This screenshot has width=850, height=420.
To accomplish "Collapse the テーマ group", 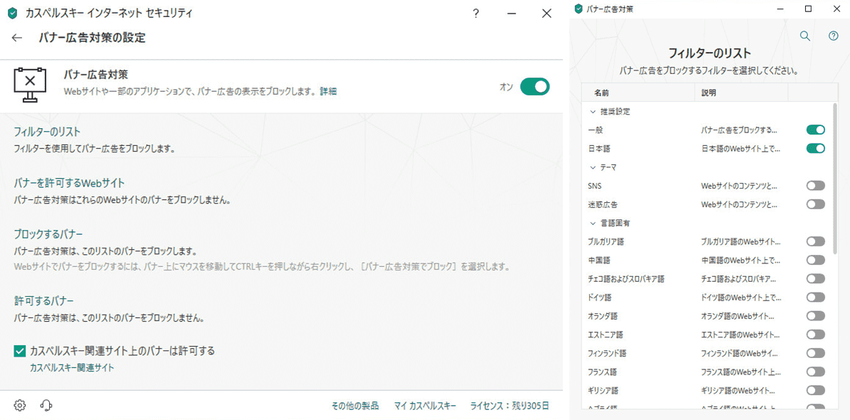I will click(592, 167).
